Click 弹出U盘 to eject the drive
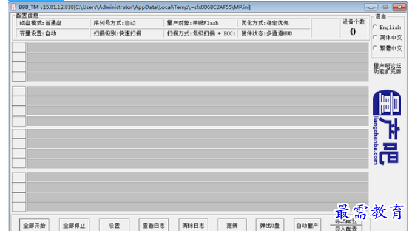 (270, 226)
